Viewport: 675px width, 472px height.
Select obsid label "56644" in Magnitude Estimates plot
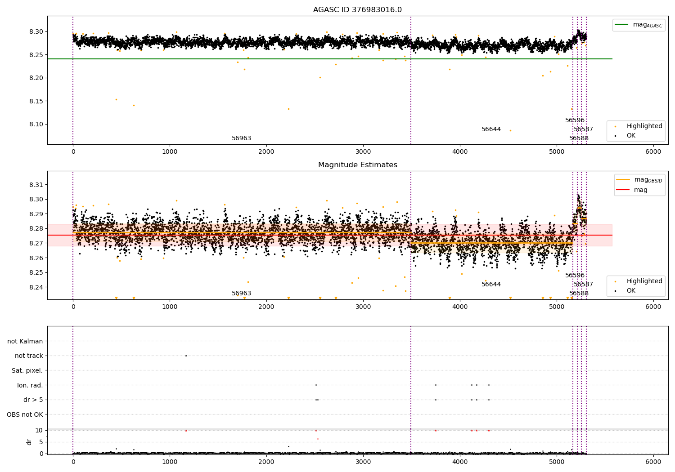[491, 285]
